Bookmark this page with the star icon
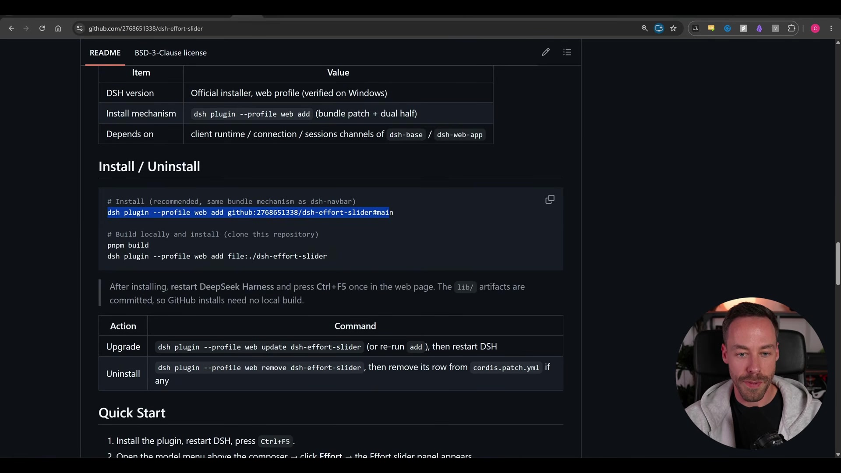841x473 pixels. [x=673, y=28]
